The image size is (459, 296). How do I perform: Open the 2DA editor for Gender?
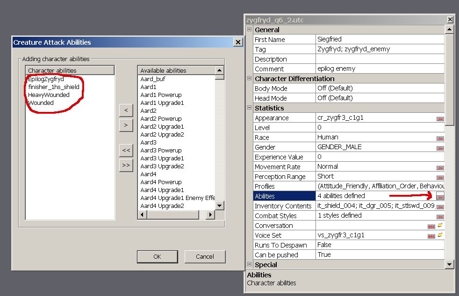coord(440,148)
